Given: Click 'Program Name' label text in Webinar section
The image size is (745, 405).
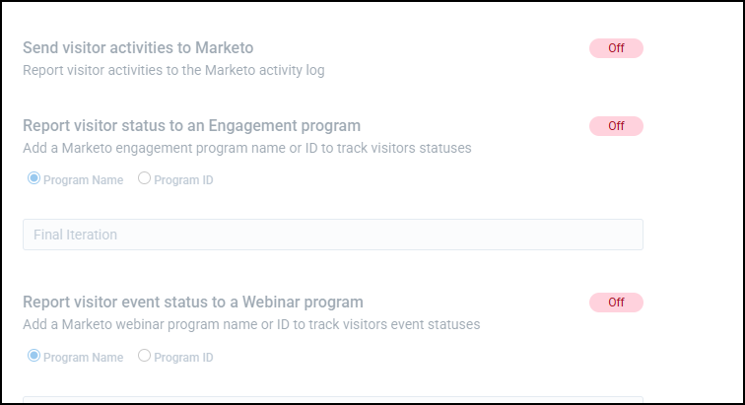Looking at the screenshot, I should 84,357.
